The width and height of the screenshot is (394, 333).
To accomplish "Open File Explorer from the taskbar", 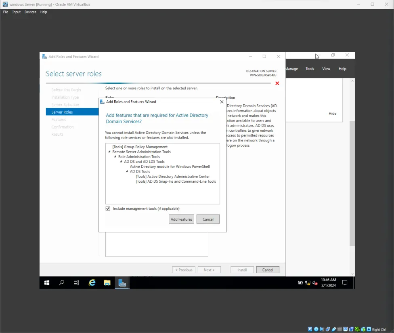I will (107, 283).
